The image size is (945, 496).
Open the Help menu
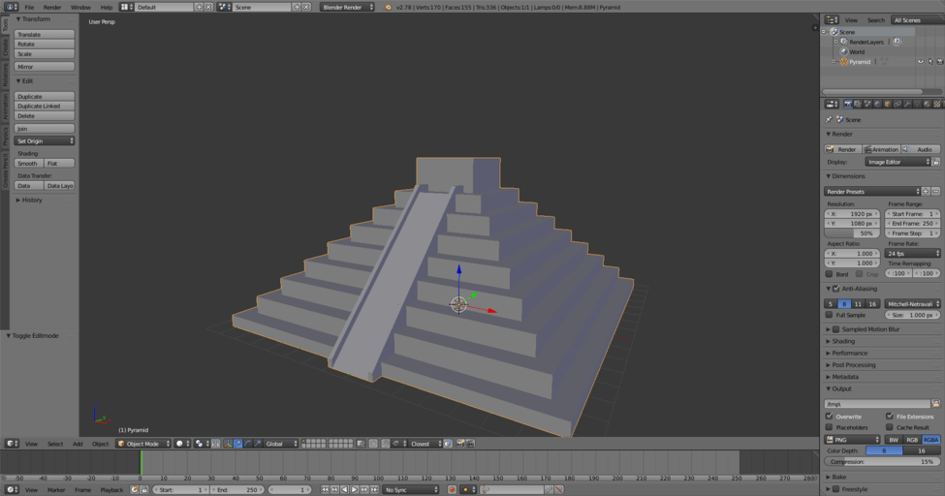[x=106, y=7]
